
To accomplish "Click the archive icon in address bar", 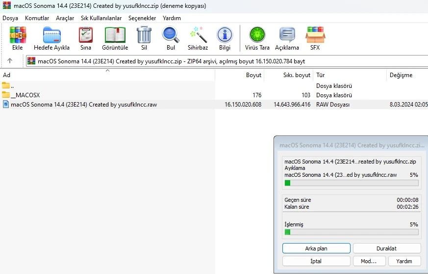I will click(x=31, y=61).
